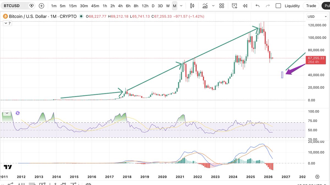Click the Trade button

(311, 6)
